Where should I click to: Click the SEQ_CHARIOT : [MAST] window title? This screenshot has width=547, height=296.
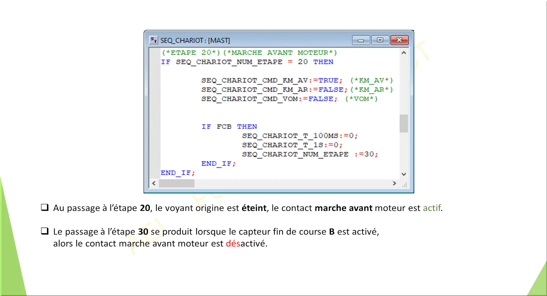click(195, 41)
